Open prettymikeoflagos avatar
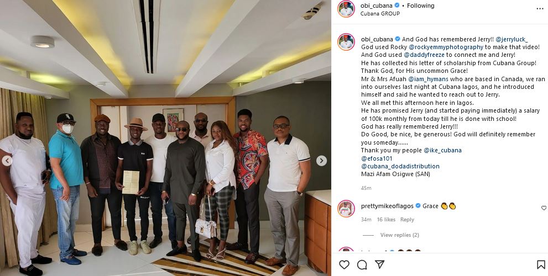This screenshot has height=276, width=548. (346, 209)
